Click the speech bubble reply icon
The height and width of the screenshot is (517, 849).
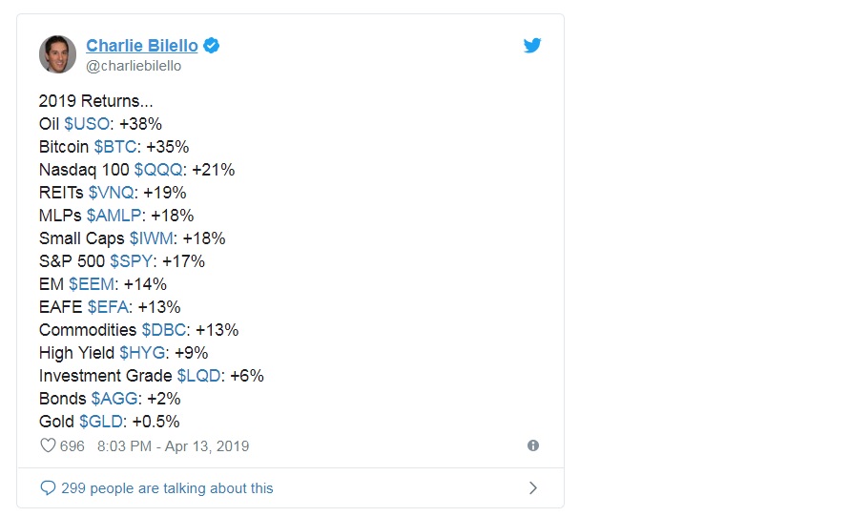tap(48, 487)
